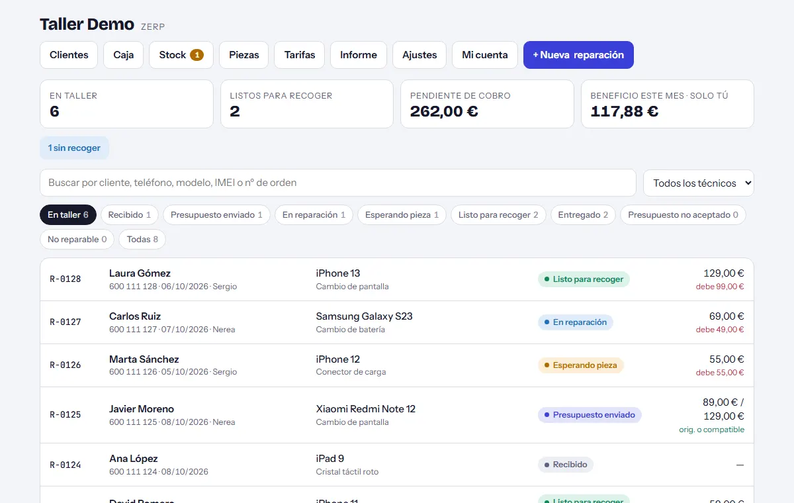Filter by 'Presupuesto no aceptado'
Image resolution: width=794 pixels, height=503 pixels.
coord(683,215)
